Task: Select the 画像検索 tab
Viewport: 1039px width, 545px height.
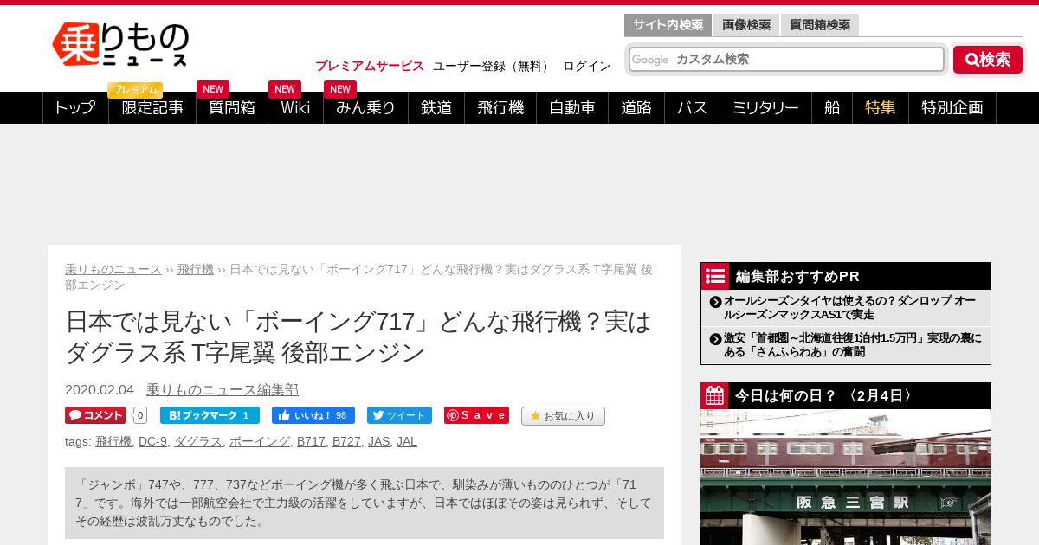Action: pos(746,25)
